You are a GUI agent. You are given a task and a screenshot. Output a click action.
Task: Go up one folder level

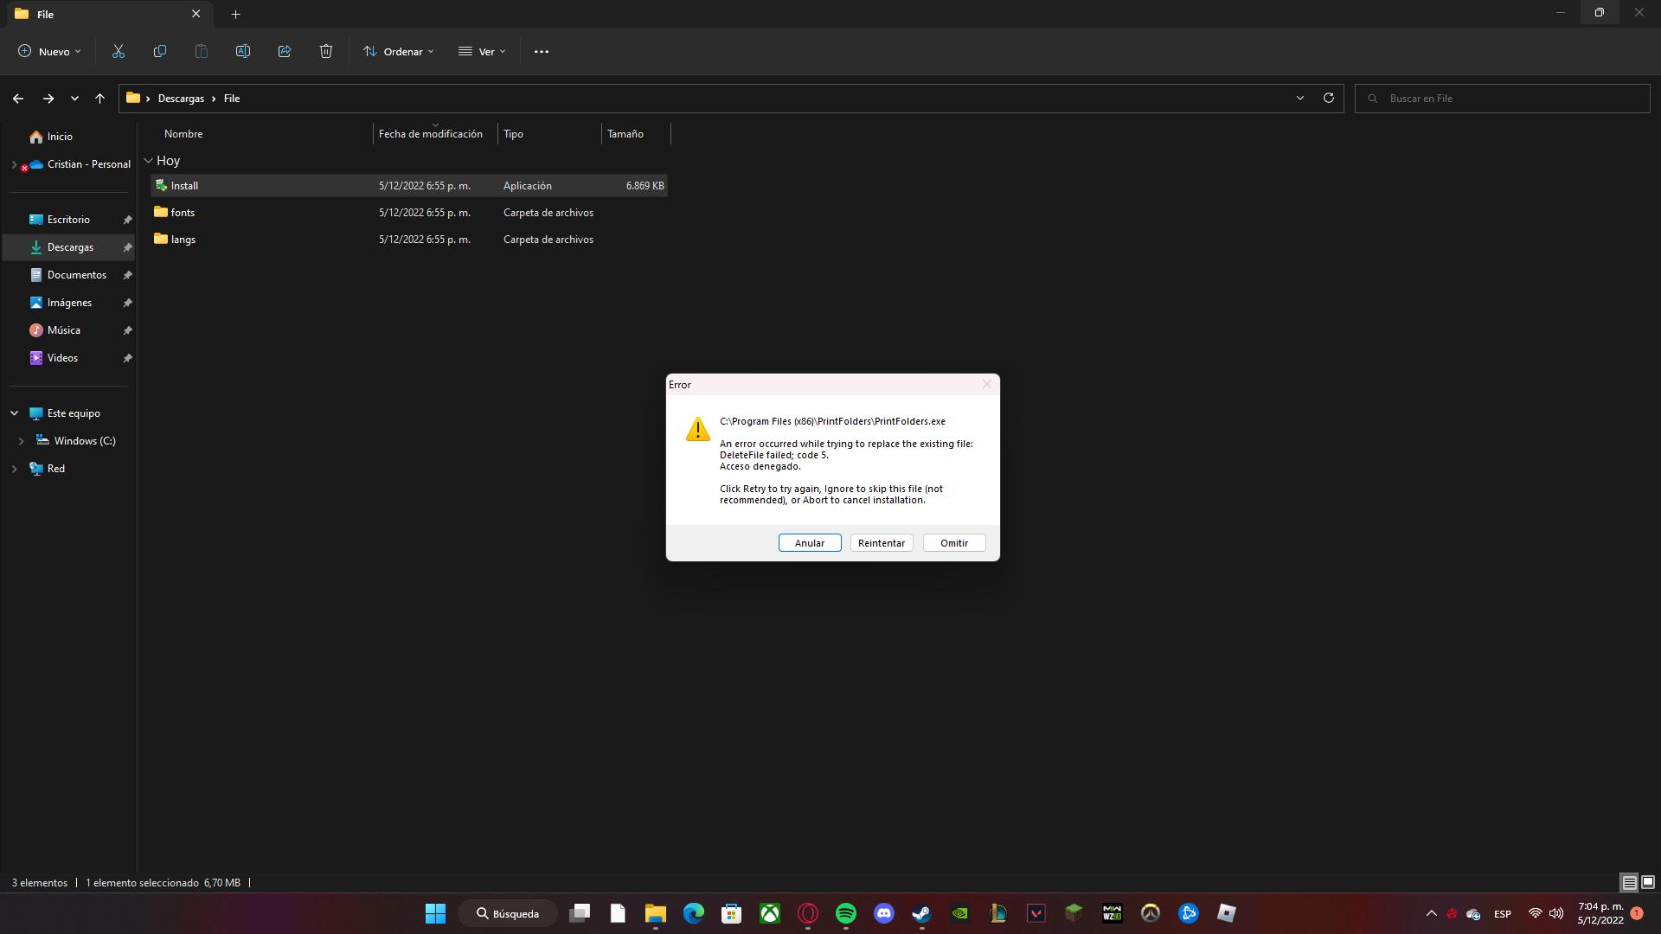(x=100, y=99)
